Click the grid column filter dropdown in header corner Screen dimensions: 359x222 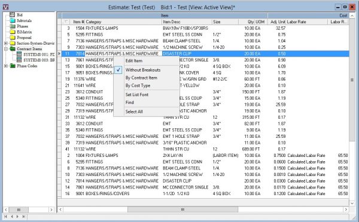point(66,21)
